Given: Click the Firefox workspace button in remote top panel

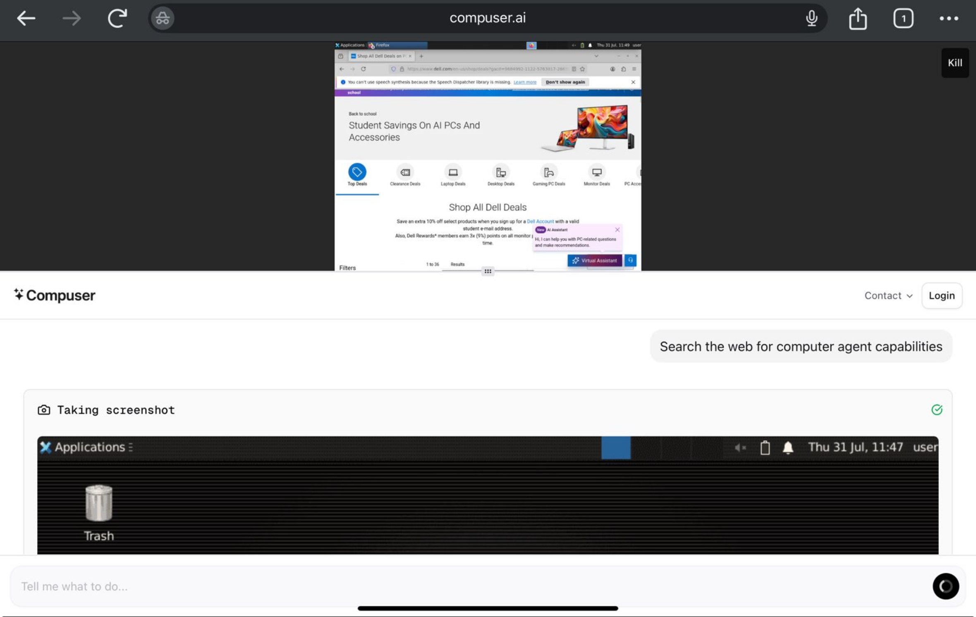Looking at the screenshot, I should coord(531,45).
